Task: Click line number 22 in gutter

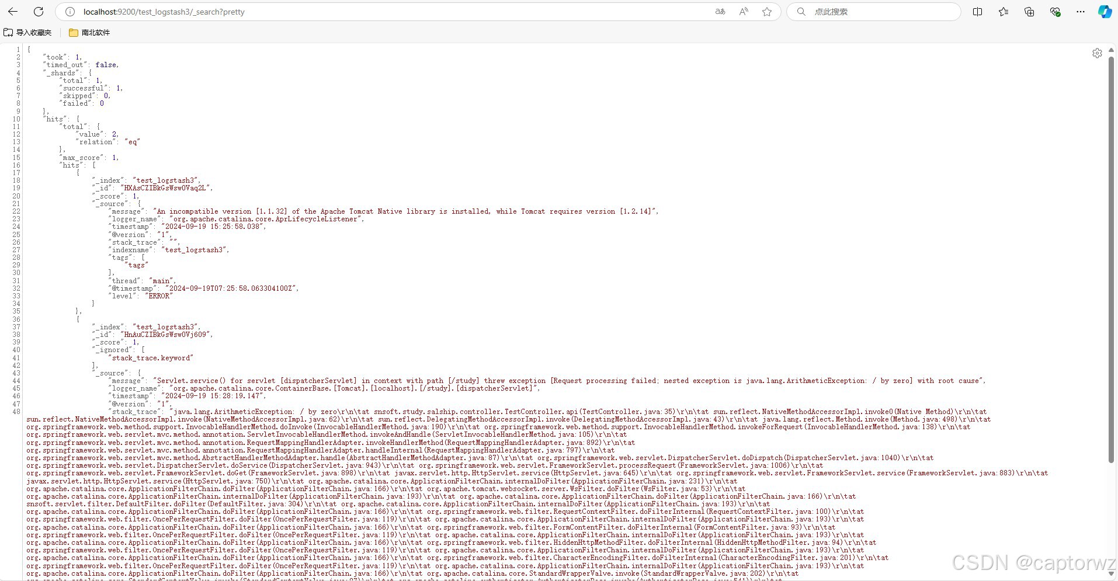Action: click(16, 211)
